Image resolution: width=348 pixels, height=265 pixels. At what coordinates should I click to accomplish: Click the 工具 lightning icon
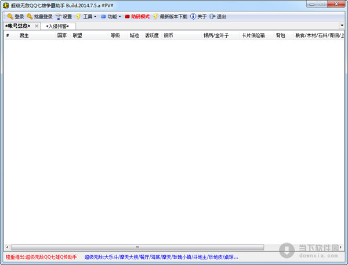(78, 16)
